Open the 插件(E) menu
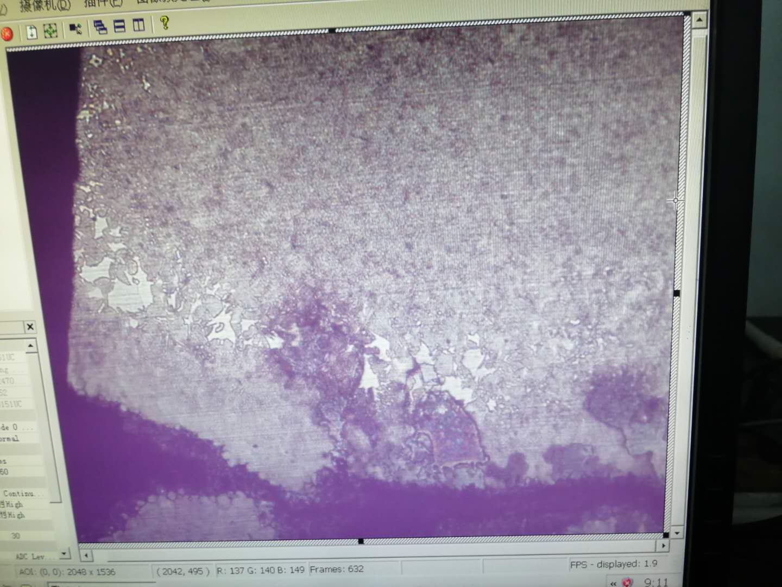This screenshot has height=587, width=782. pos(103,3)
